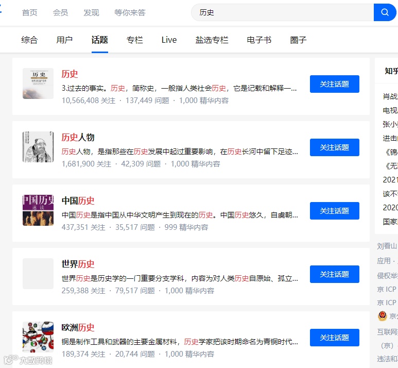Image resolution: width=398 pixels, height=368 pixels.
Task: Switch to the 综合 results tab
Action: click(x=29, y=40)
